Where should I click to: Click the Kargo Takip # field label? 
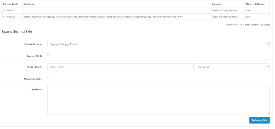coord(34,67)
